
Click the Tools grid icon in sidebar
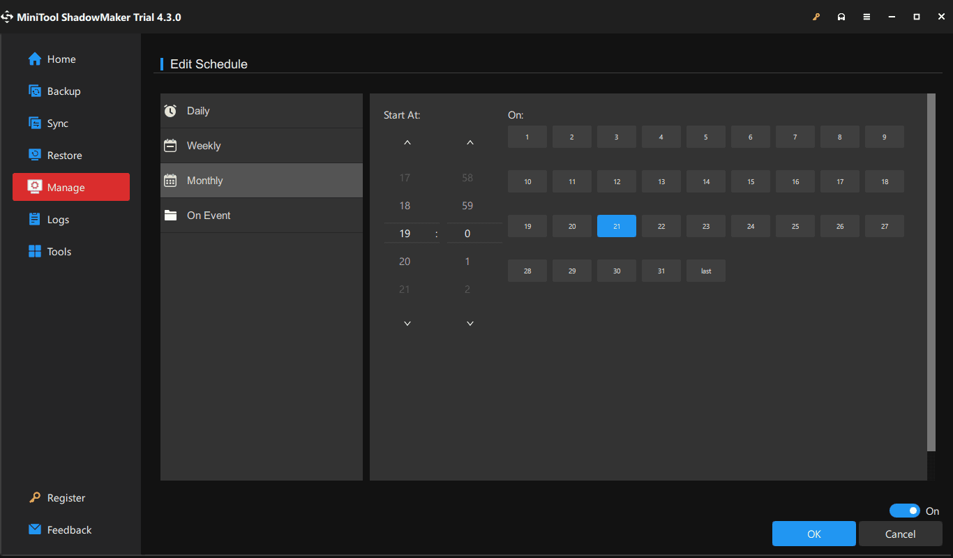pos(35,252)
